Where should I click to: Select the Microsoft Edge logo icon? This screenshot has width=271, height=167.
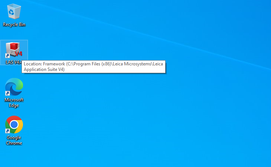tap(14, 87)
